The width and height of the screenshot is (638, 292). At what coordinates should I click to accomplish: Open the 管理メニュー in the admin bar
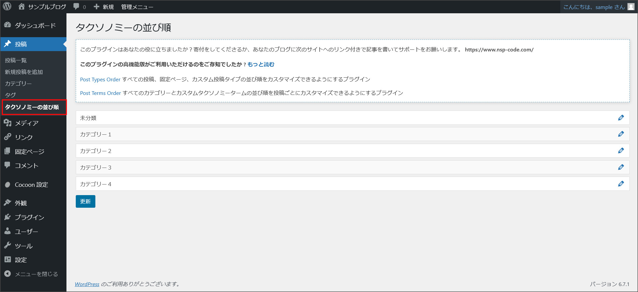click(x=137, y=7)
